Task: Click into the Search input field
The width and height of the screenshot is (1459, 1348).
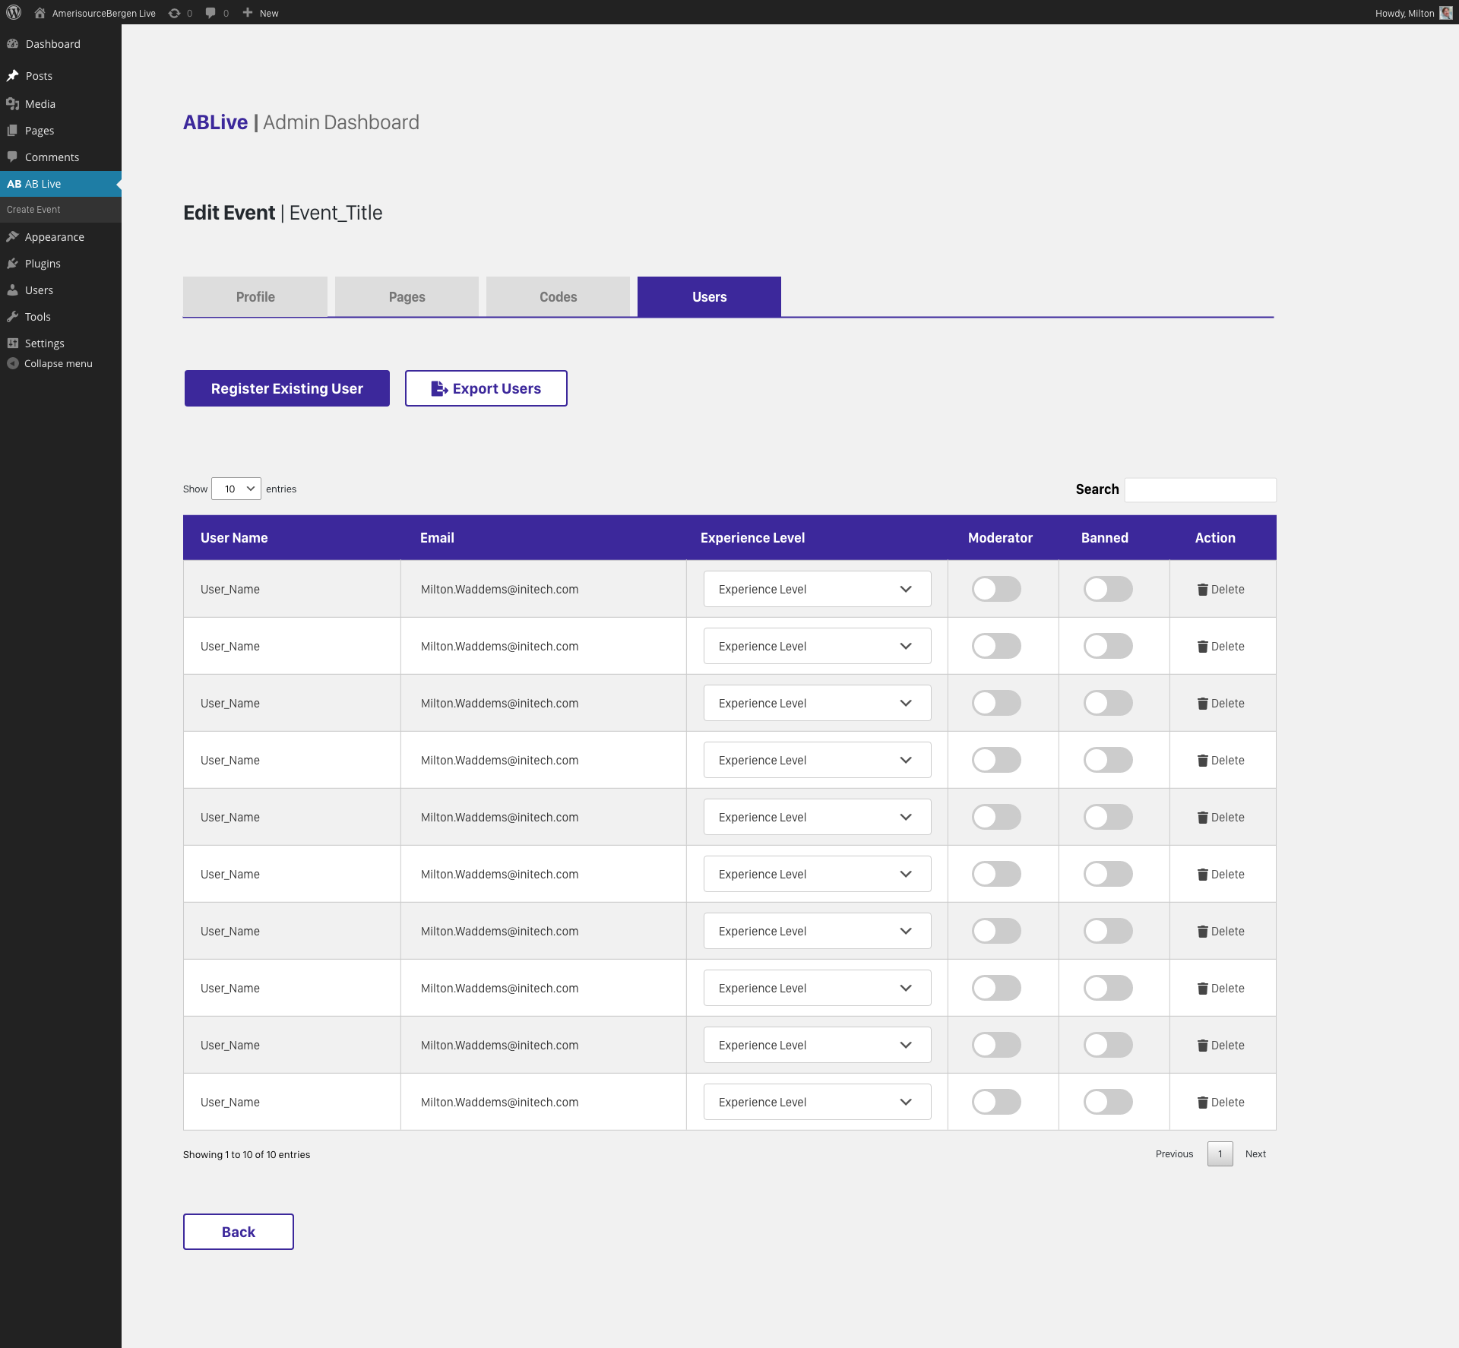Action: click(x=1200, y=489)
